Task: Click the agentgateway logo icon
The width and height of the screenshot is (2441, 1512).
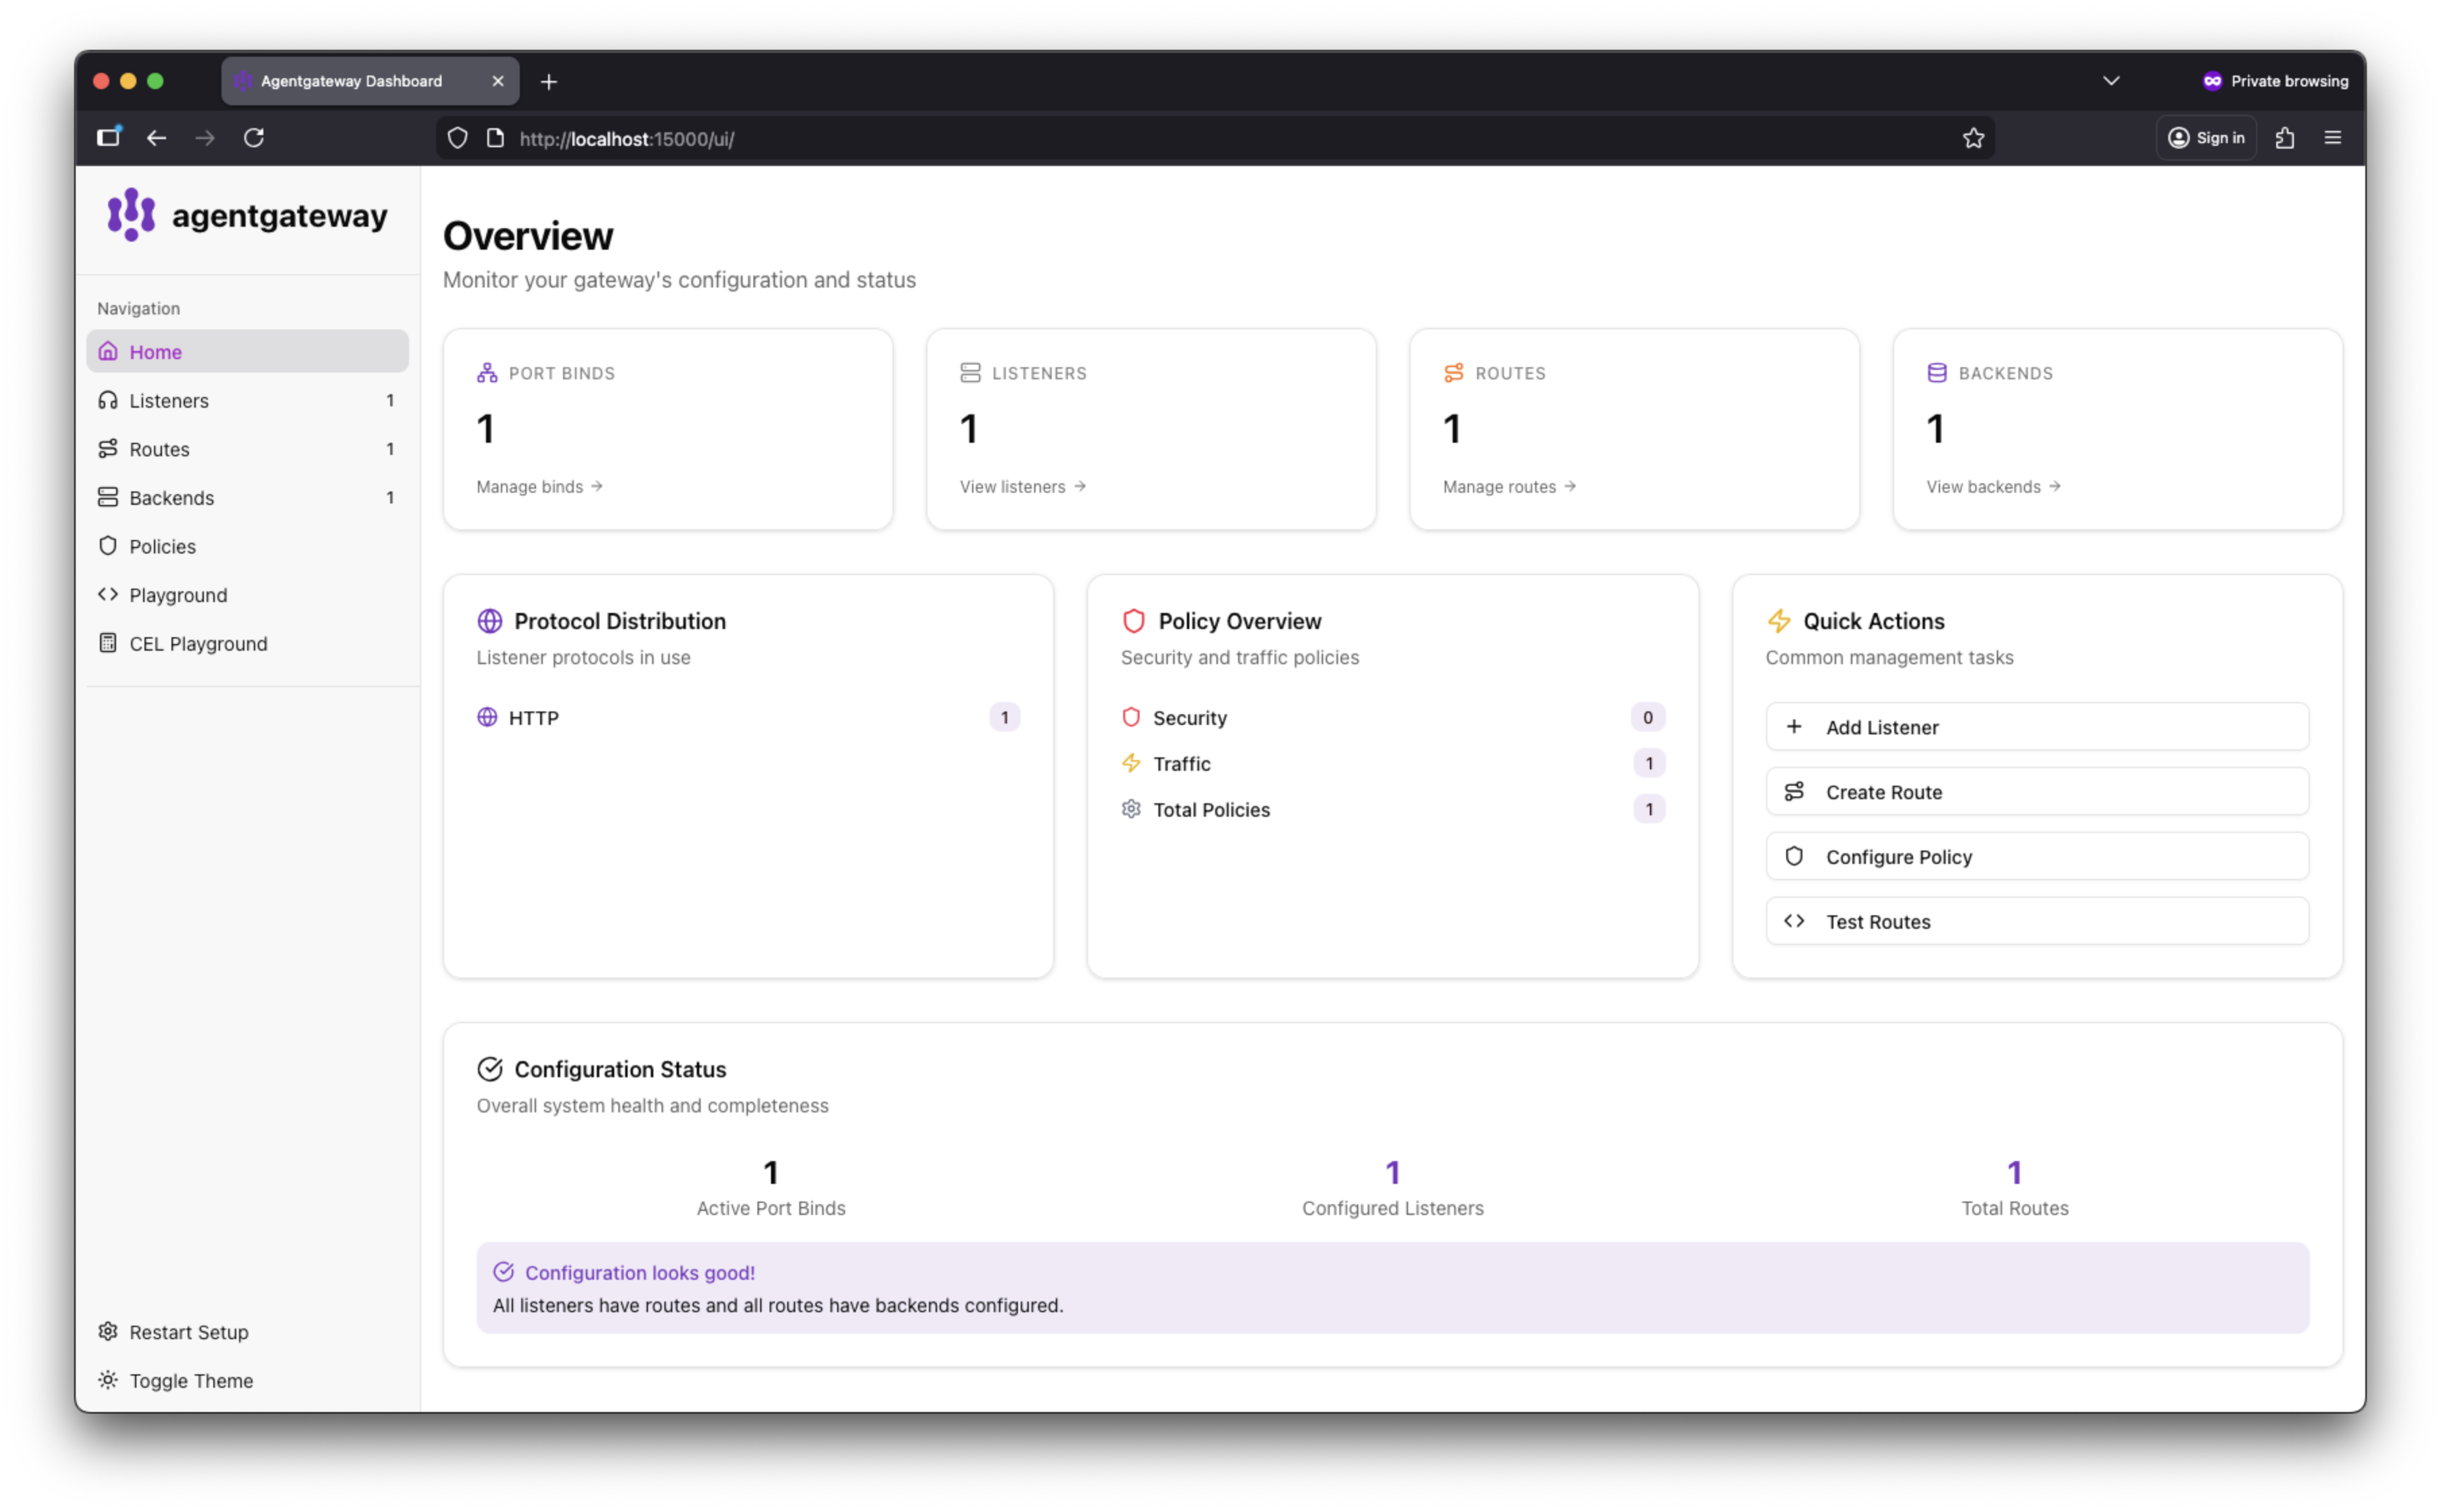Action: click(x=131, y=214)
